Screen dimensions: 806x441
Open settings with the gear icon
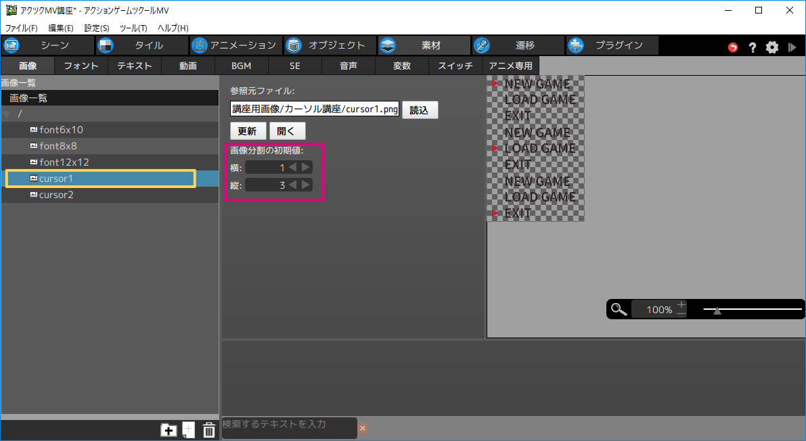[x=772, y=47]
